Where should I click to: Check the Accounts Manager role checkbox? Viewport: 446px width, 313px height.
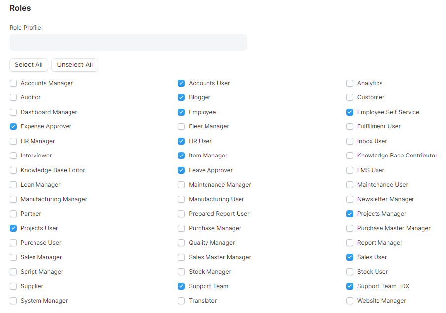click(13, 83)
